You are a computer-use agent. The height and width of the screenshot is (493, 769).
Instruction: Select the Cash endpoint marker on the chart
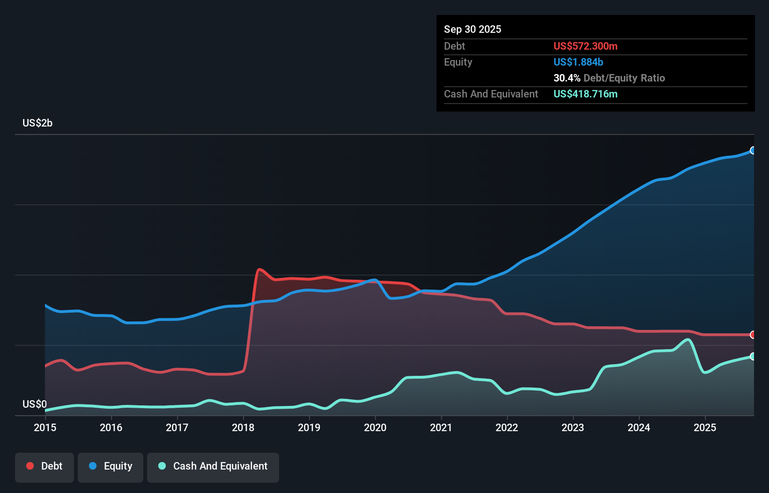[753, 357]
